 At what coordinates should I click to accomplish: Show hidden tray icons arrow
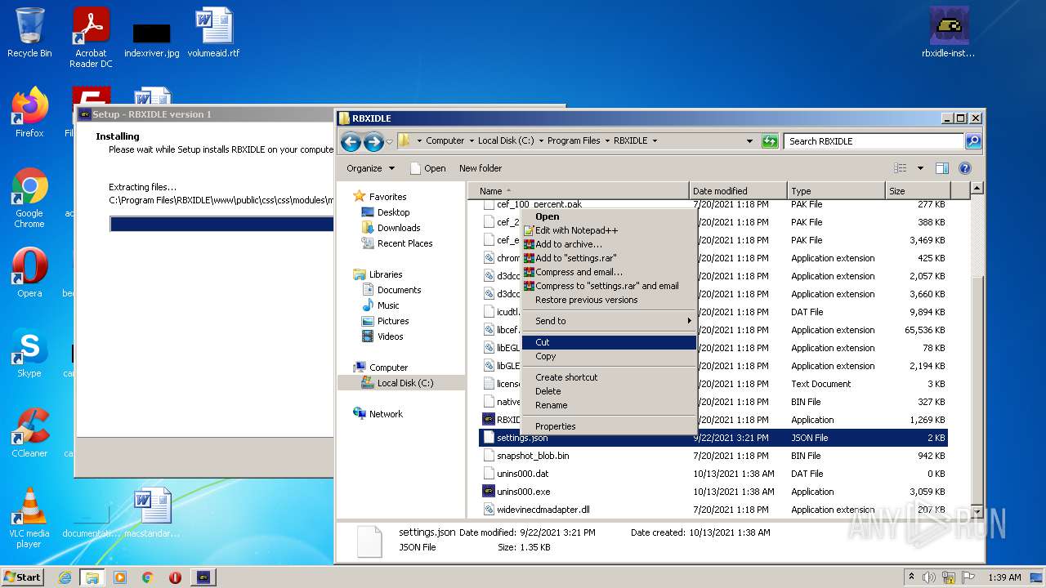tap(911, 577)
